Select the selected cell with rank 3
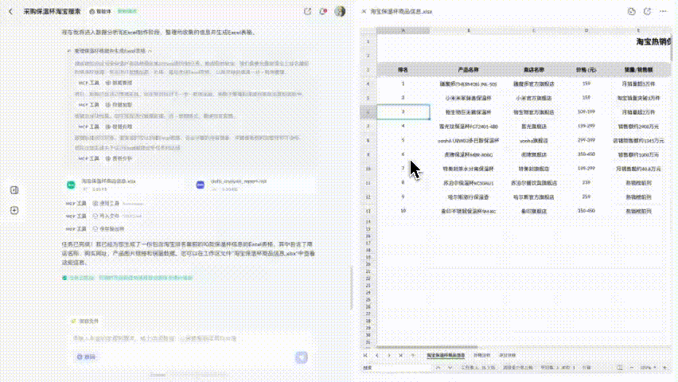Image resolution: width=678 pixels, height=382 pixels. [x=403, y=112]
